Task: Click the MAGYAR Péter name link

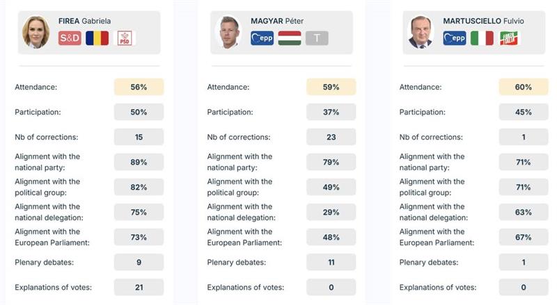Action: [x=278, y=21]
